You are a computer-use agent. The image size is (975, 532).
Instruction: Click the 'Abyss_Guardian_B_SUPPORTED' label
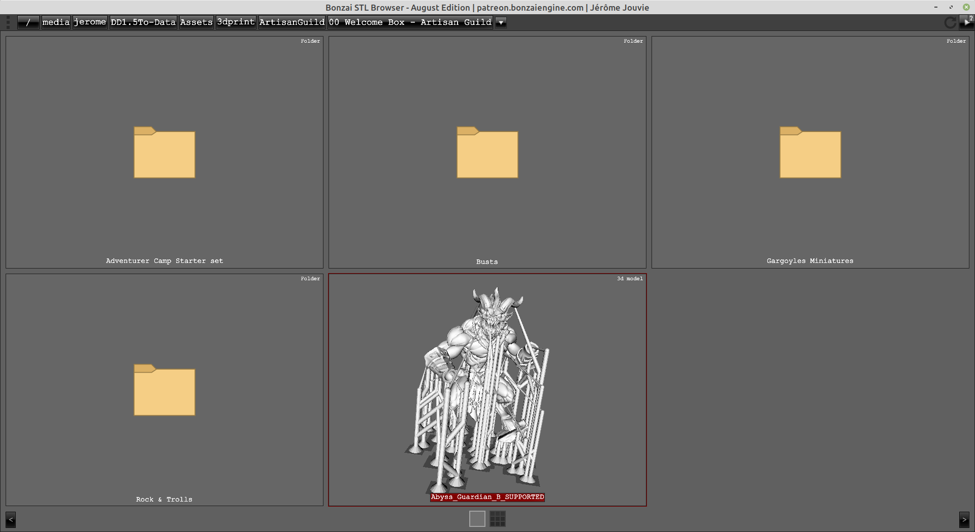tap(487, 497)
